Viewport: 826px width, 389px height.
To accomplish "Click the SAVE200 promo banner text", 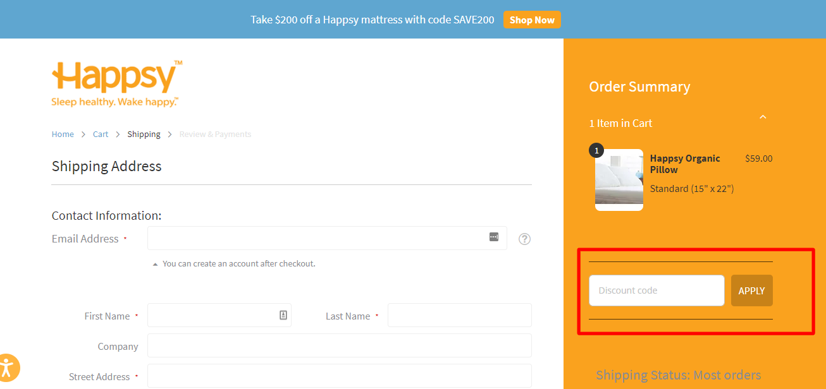I will pyautogui.click(x=373, y=20).
